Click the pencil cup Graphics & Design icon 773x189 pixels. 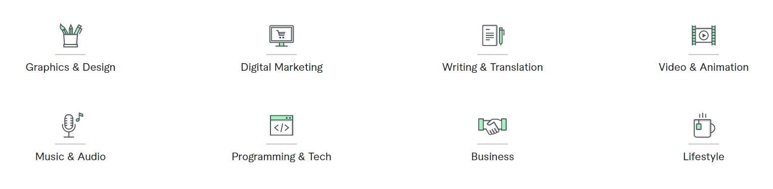coord(70,35)
